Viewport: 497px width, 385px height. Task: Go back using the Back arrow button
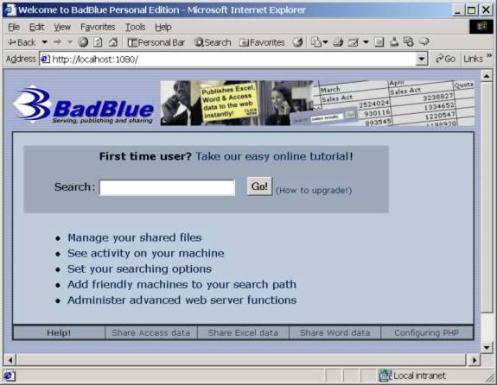(22, 42)
